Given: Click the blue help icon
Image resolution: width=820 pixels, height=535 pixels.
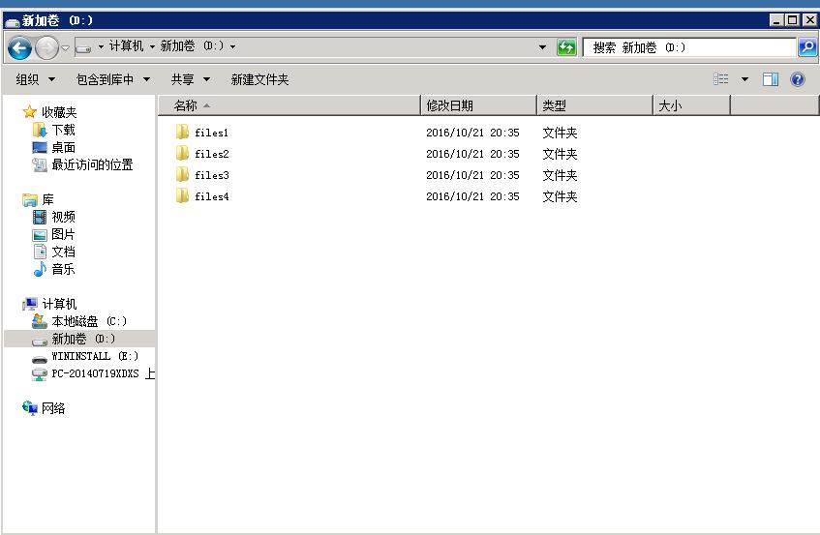Looking at the screenshot, I should pos(798,79).
